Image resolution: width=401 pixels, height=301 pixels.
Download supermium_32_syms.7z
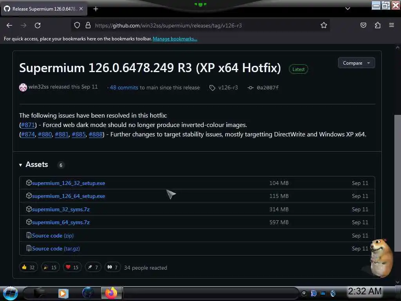[61, 209]
